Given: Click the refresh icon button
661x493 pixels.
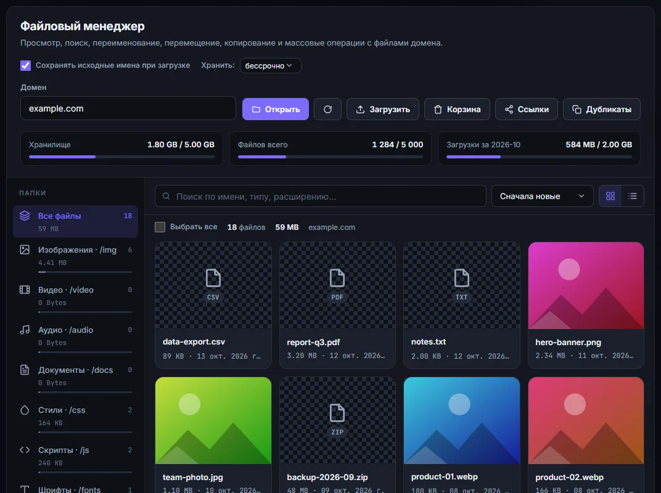Looking at the screenshot, I should 327,109.
